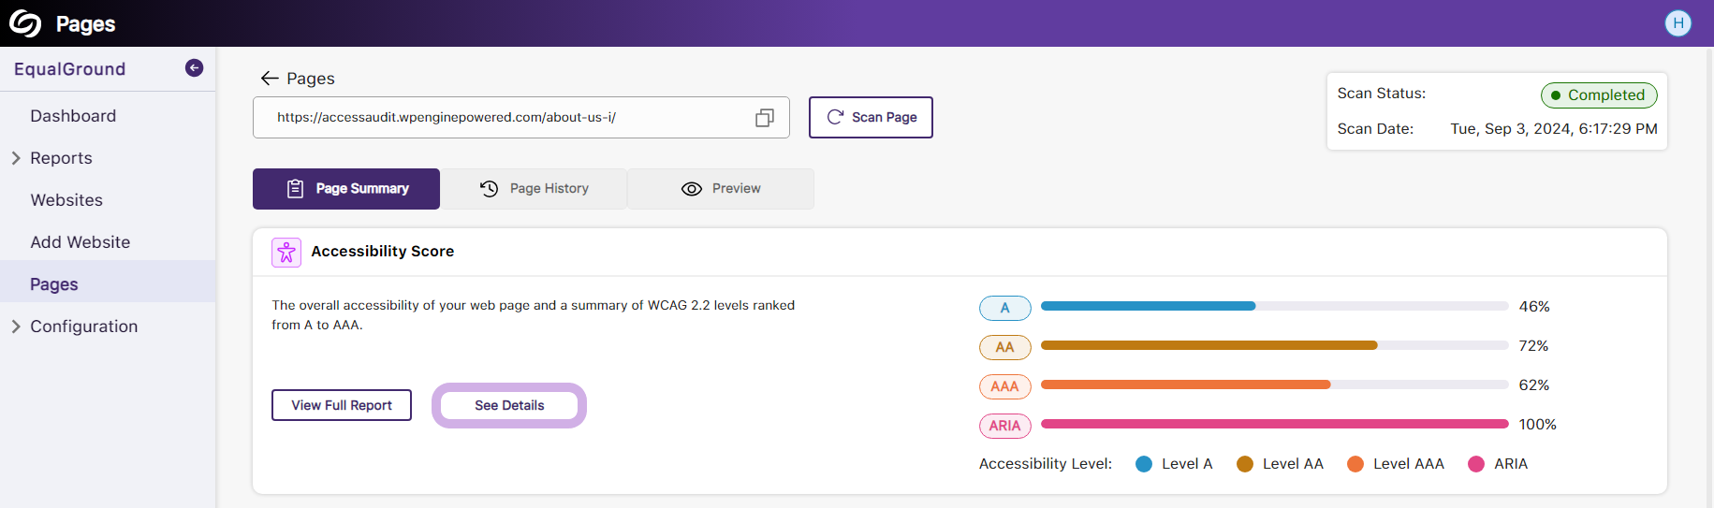Go to Dashboard in the sidebar
The image size is (1714, 508).
pyautogui.click(x=73, y=116)
